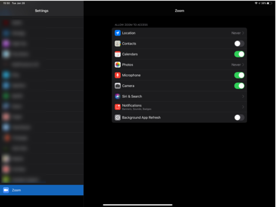
Task: Expand Notifications row chevron
Action: (243, 107)
